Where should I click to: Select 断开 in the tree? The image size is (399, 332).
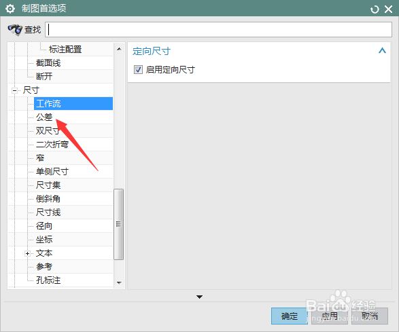click(x=44, y=76)
